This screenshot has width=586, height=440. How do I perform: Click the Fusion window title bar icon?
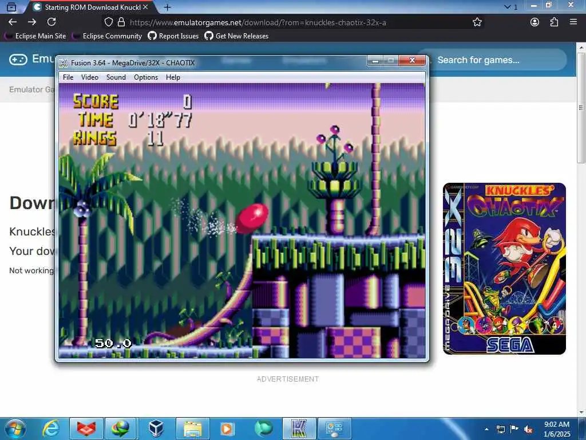coord(64,63)
